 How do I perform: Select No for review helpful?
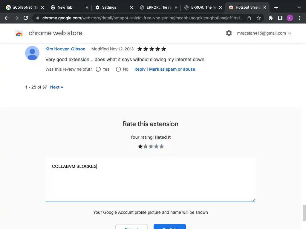coord(118,69)
